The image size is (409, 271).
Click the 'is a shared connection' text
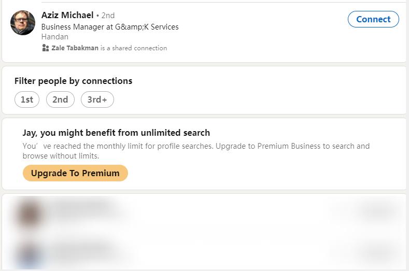pyautogui.click(x=134, y=48)
